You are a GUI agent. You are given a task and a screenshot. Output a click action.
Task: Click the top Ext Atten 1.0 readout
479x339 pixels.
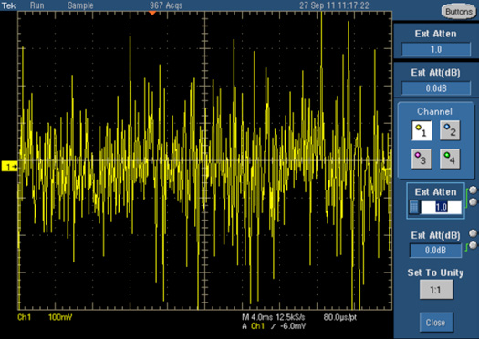coord(436,49)
